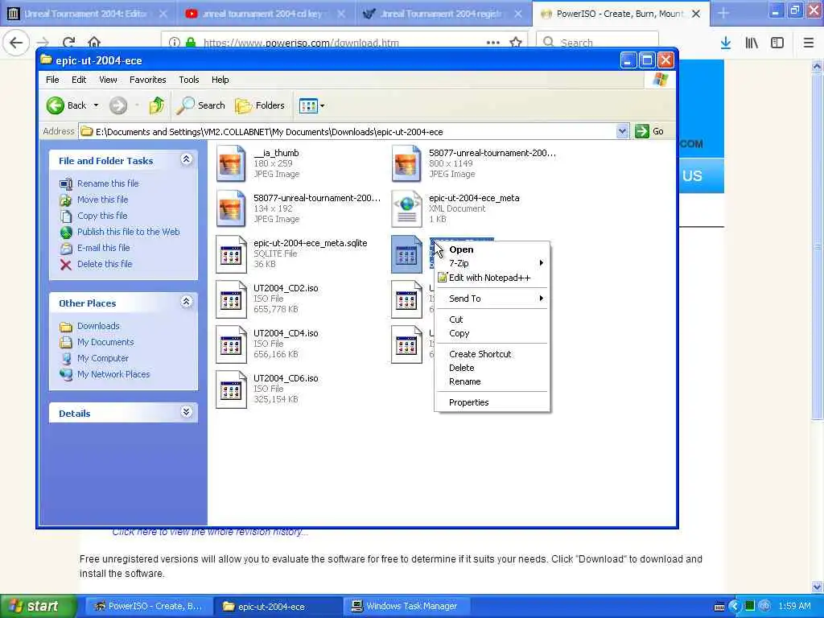The height and width of the screenshot is (618, 824).
Task: Click Delete this file task
Action: click(105, 264)
